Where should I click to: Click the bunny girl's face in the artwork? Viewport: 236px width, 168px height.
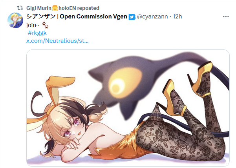coord(71,128)
